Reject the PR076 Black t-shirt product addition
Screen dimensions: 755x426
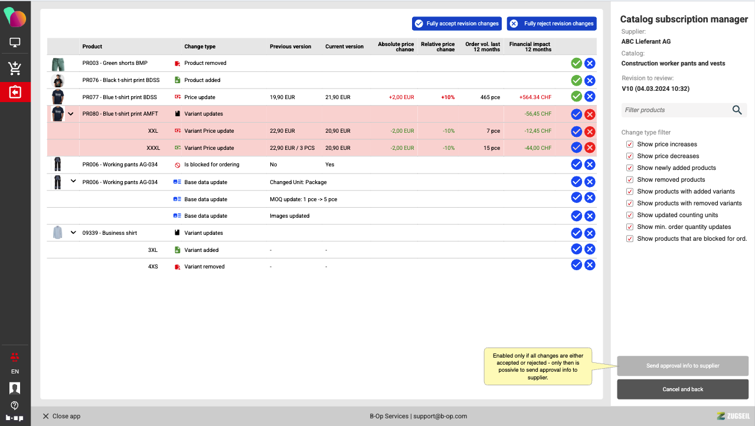590,80
